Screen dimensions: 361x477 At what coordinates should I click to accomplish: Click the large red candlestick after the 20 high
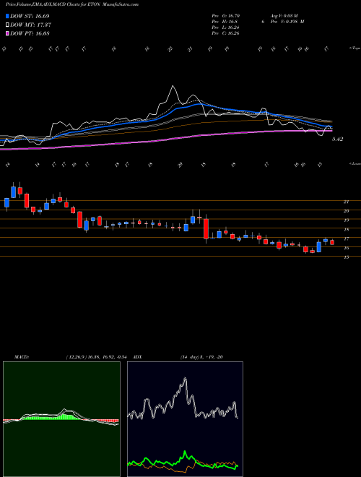206,229
